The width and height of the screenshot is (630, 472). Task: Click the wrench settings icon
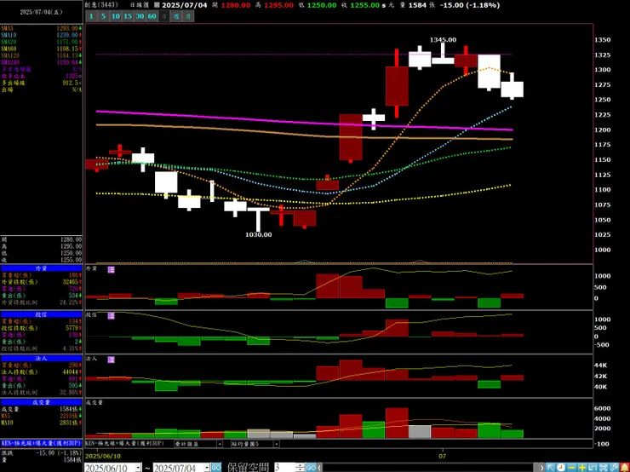click(x=614, y=468)
